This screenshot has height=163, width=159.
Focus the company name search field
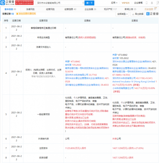tap(60, 3)
